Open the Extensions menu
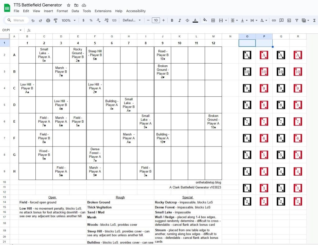Image resolution: width=318 pixels, height=245 pixels. tap(103, 11)
